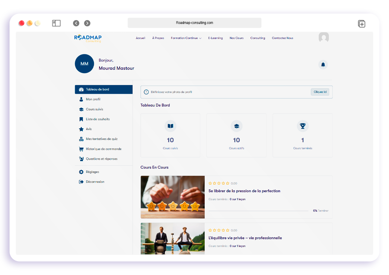
Task: Click the Tableau de bord gauge icon
Action: [81, 89]
